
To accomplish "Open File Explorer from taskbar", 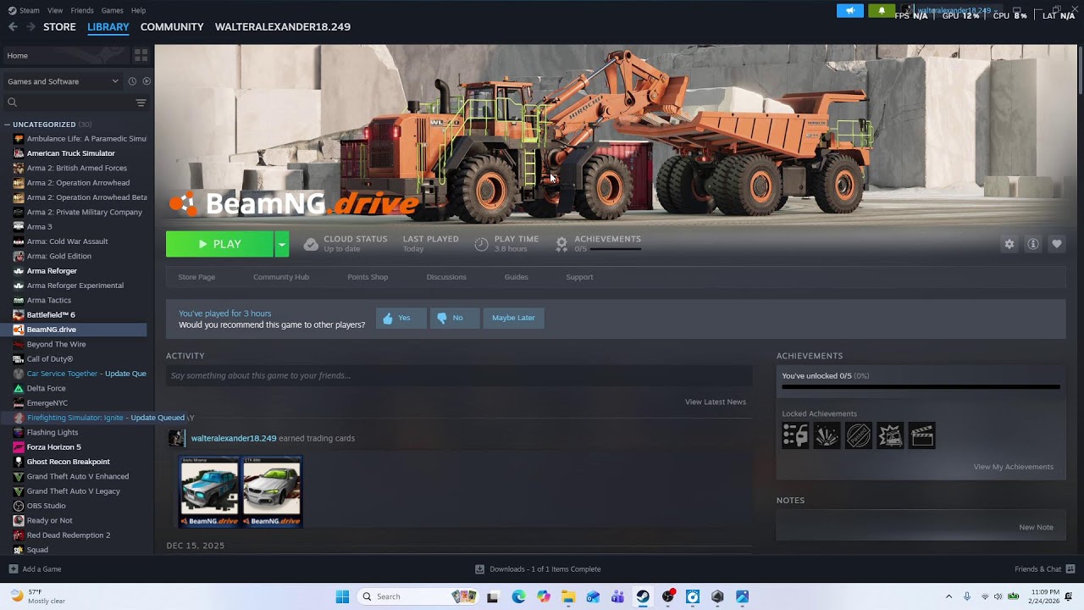I will (568, 596).
